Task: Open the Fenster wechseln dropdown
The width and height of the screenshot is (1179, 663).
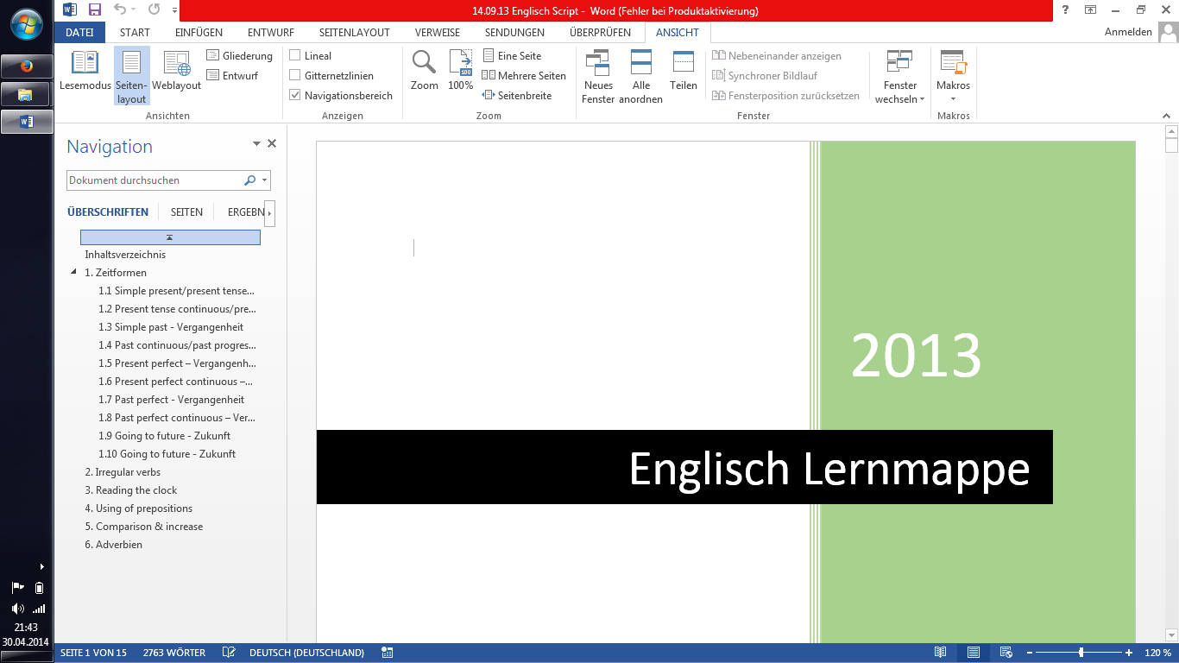Action: [x=899, y=78]
